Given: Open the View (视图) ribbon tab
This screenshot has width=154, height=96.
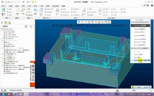Looking at the screenshot, I should point(48,6).
